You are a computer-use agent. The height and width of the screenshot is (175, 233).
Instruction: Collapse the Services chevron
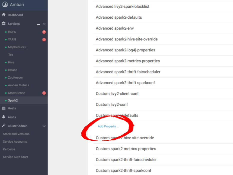[x=44, y=24]
